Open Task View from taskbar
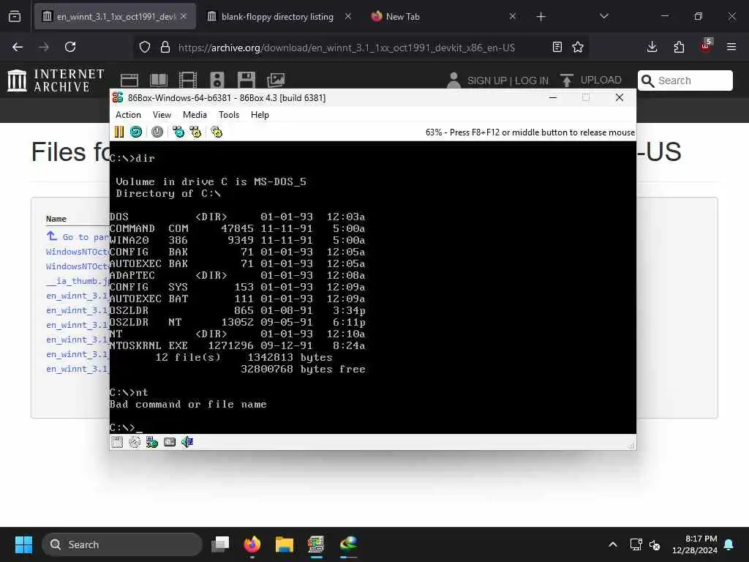This screenshot has height=562, width=749. [221, 544]
